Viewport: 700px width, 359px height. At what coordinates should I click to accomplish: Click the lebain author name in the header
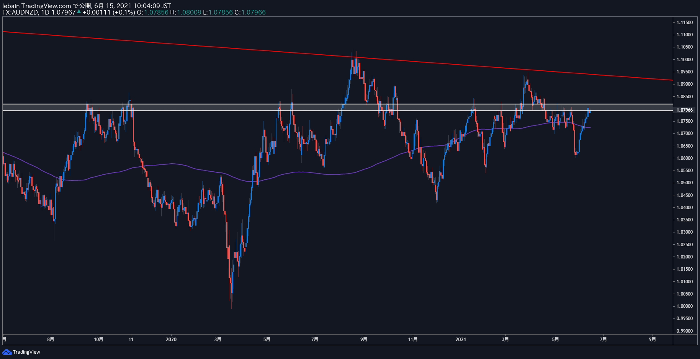(x=11, y=6)
